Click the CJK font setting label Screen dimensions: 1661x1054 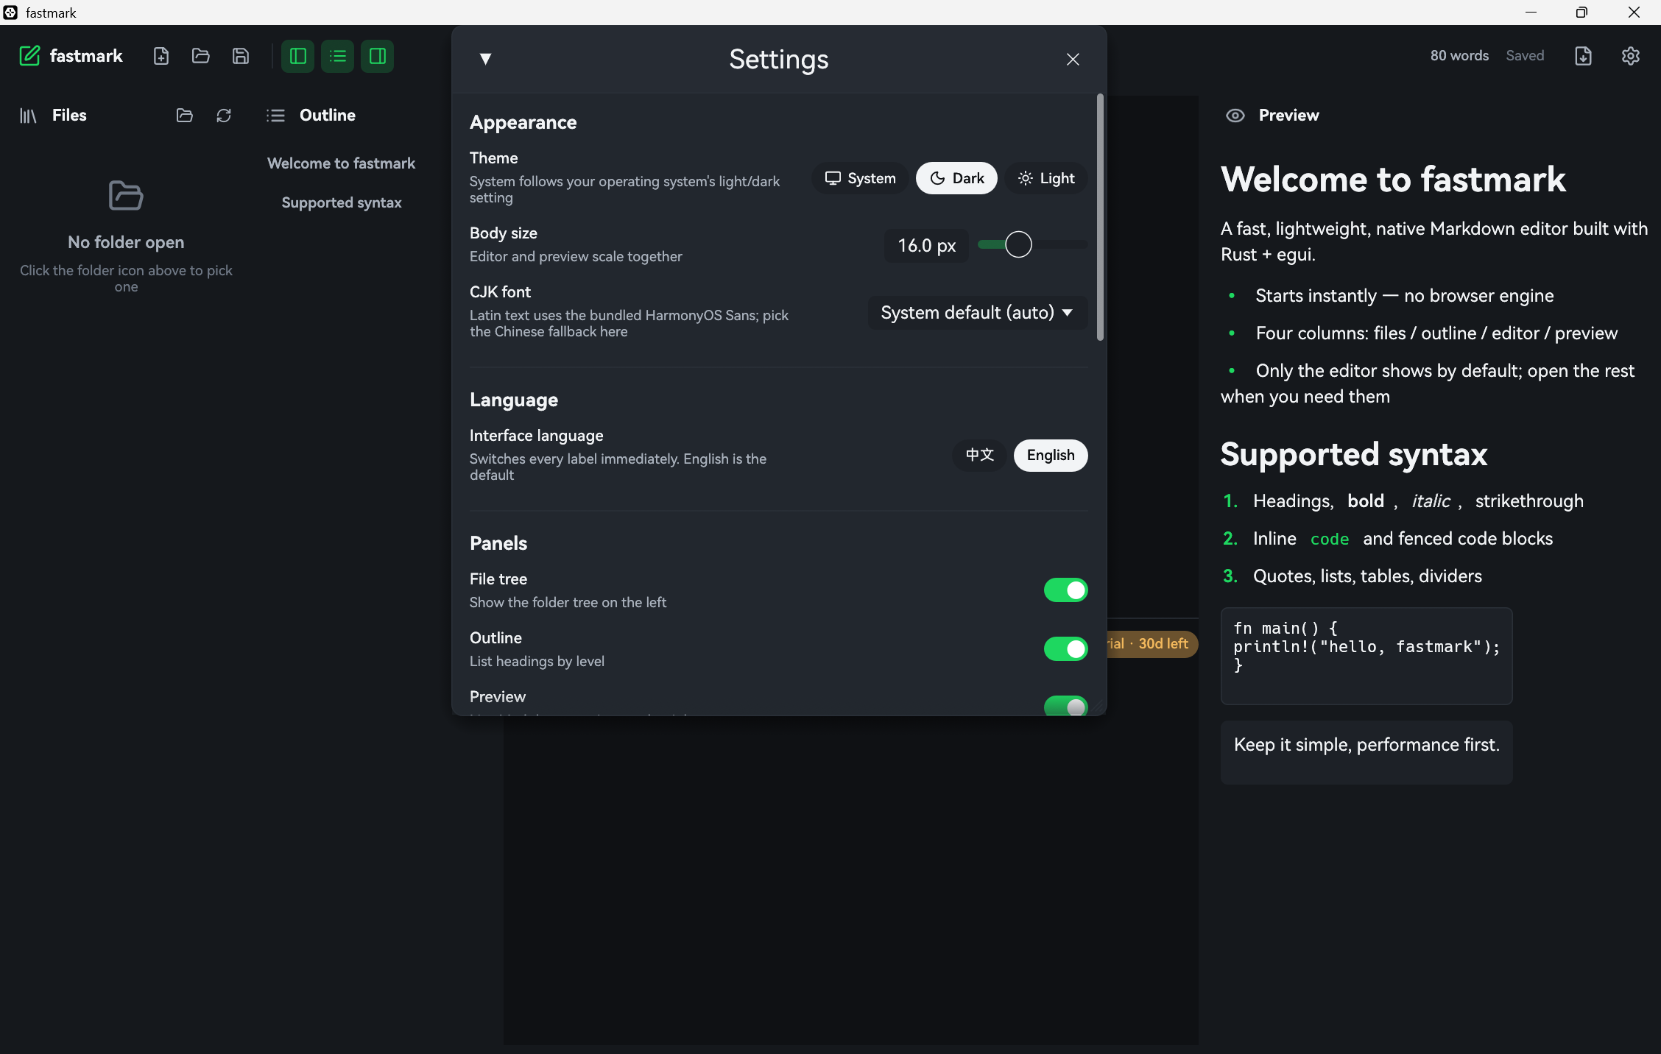point(500,292)
